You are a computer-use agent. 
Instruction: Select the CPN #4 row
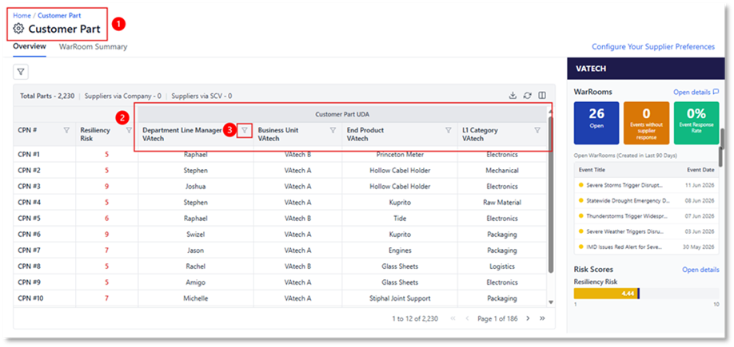point(281,203)
